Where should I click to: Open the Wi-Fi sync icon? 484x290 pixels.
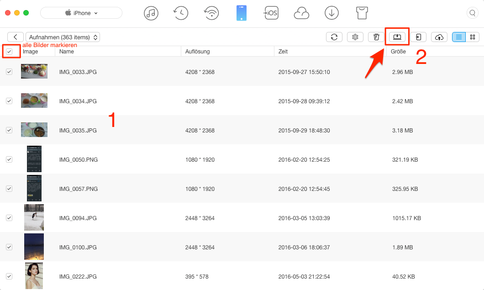pos(211,13)
